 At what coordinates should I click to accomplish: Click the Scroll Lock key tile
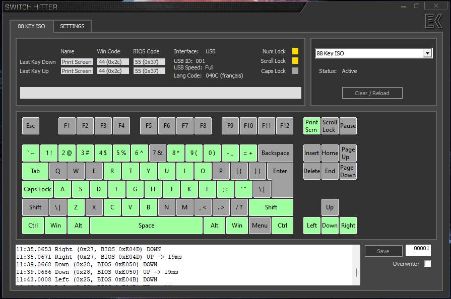coord(330,126)
